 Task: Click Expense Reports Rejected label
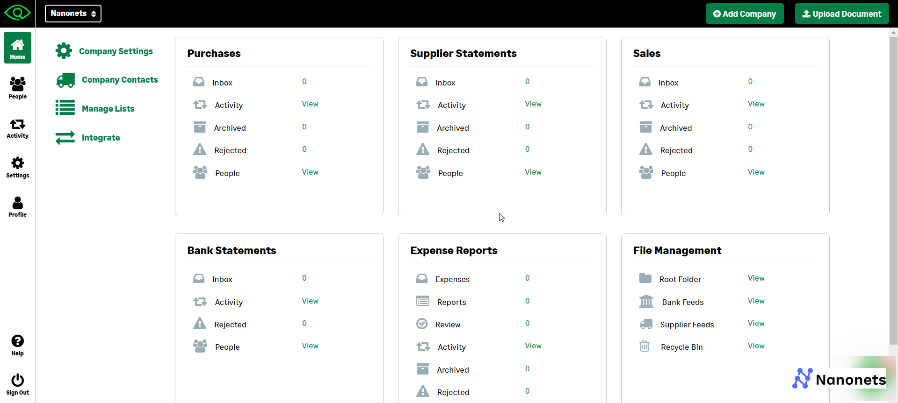pyautogui.click(x=453, y=392)
